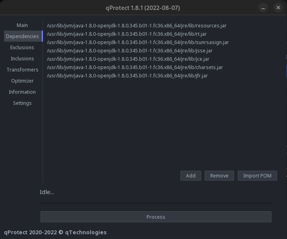Image resolution: width=287 pixels, height=239 pixels.
Task: Select the sunrsasign.jar list entry
Action: (138, 42)
